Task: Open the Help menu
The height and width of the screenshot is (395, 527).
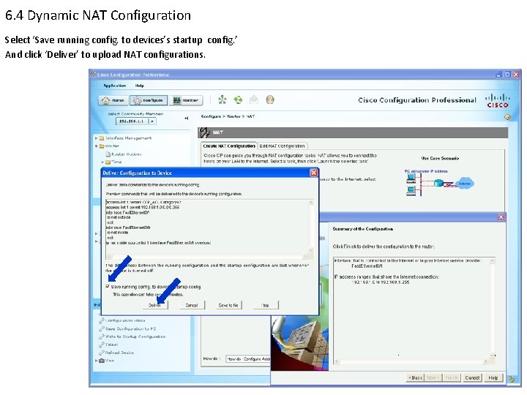Action: [140, 86]
